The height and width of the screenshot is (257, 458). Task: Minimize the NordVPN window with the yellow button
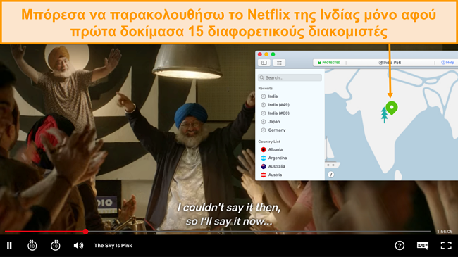click(x=266, y=54)
